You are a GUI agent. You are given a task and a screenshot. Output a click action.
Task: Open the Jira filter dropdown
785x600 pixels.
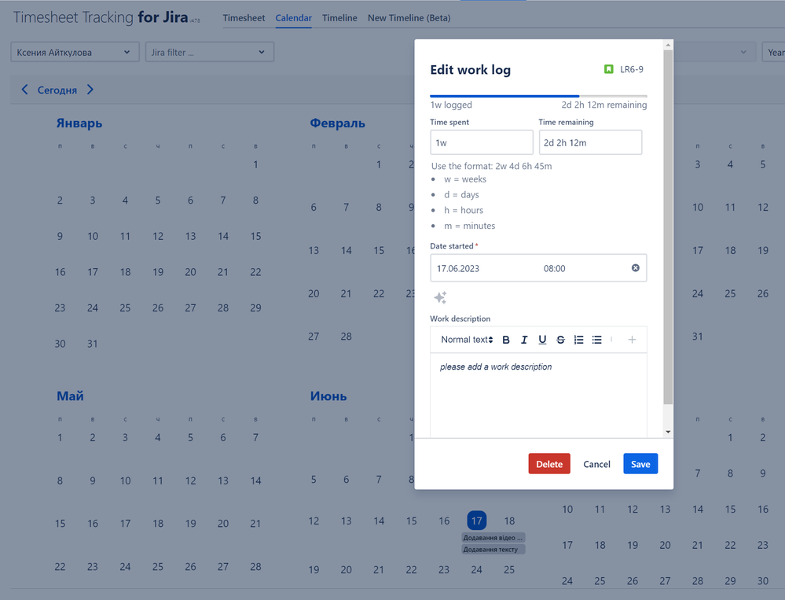click(209, 52)
